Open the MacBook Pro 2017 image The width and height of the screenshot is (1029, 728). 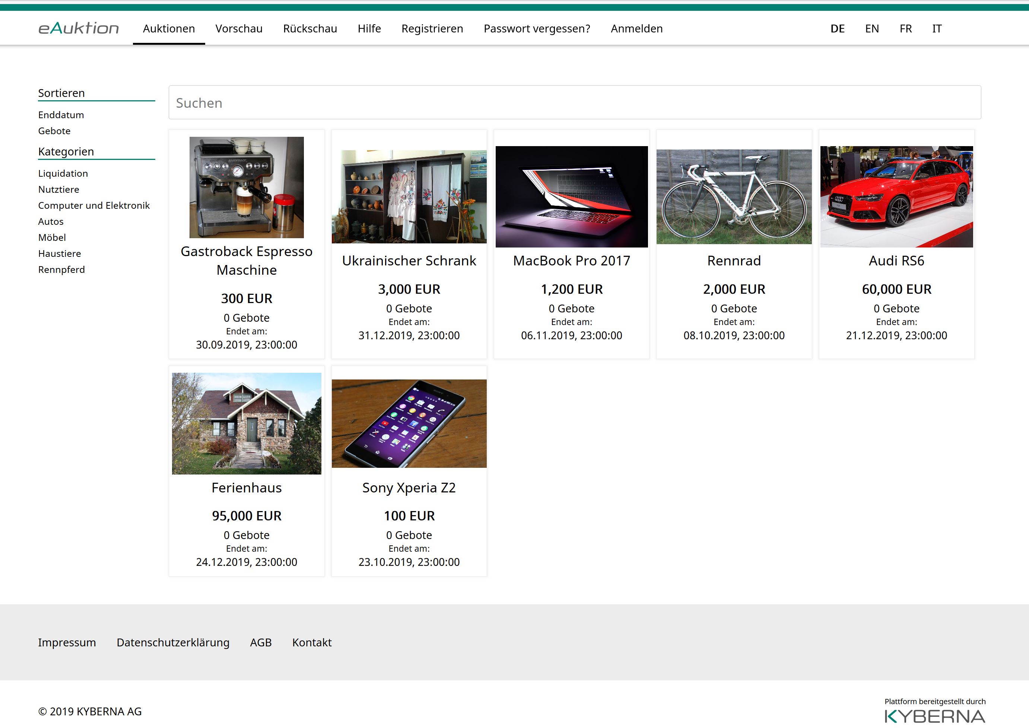pyautogui.click(x=571, y=196)
